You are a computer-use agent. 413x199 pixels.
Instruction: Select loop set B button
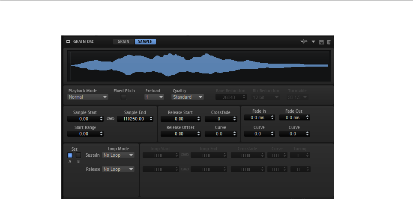tap(78, 155)
